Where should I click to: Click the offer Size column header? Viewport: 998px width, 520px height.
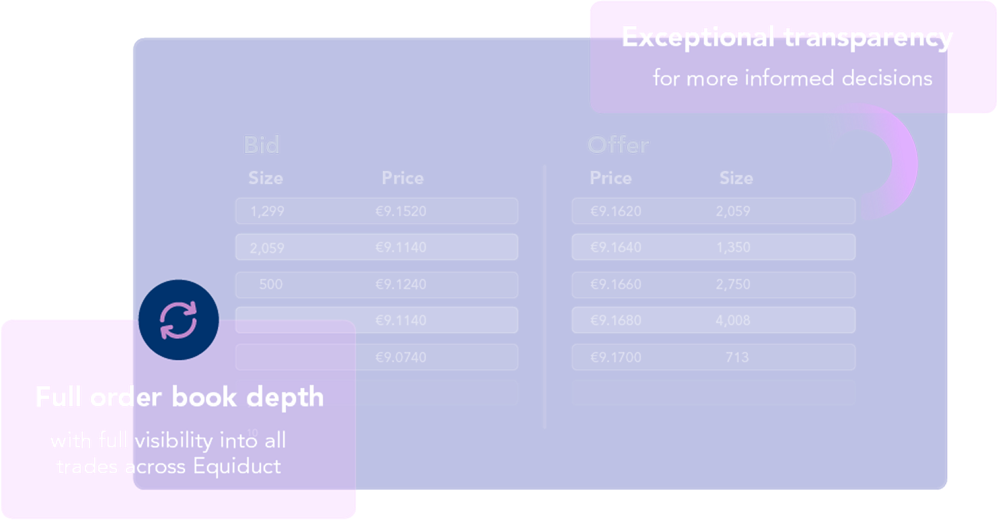coord(736,178)
